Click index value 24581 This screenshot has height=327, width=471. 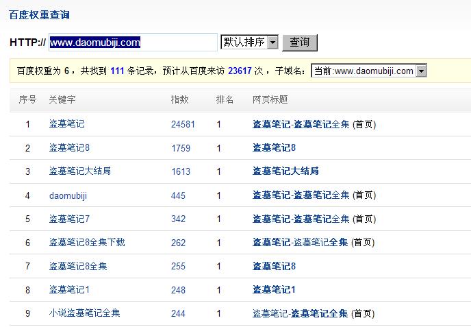click(183, 124)
